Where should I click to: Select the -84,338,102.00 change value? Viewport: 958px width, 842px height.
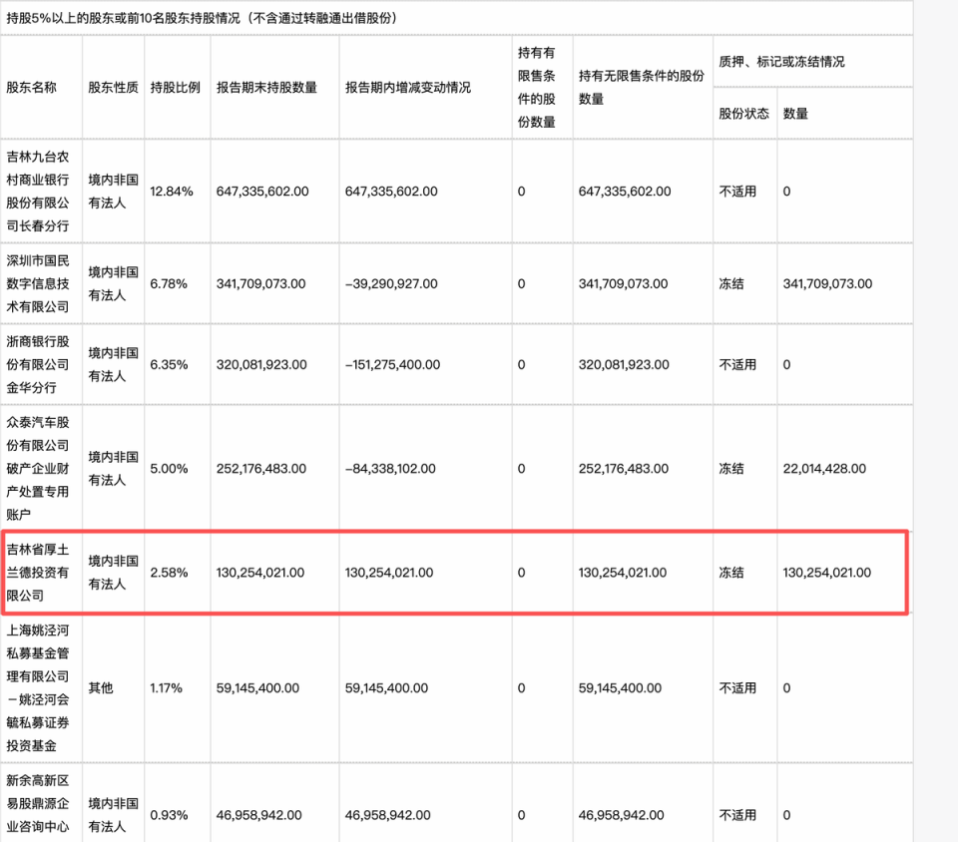click(390, 468)
